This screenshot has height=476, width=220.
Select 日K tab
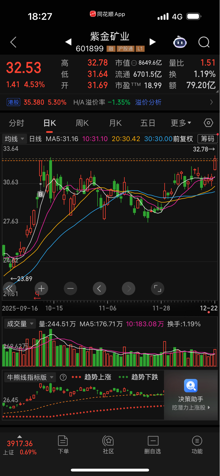(49, 123)
